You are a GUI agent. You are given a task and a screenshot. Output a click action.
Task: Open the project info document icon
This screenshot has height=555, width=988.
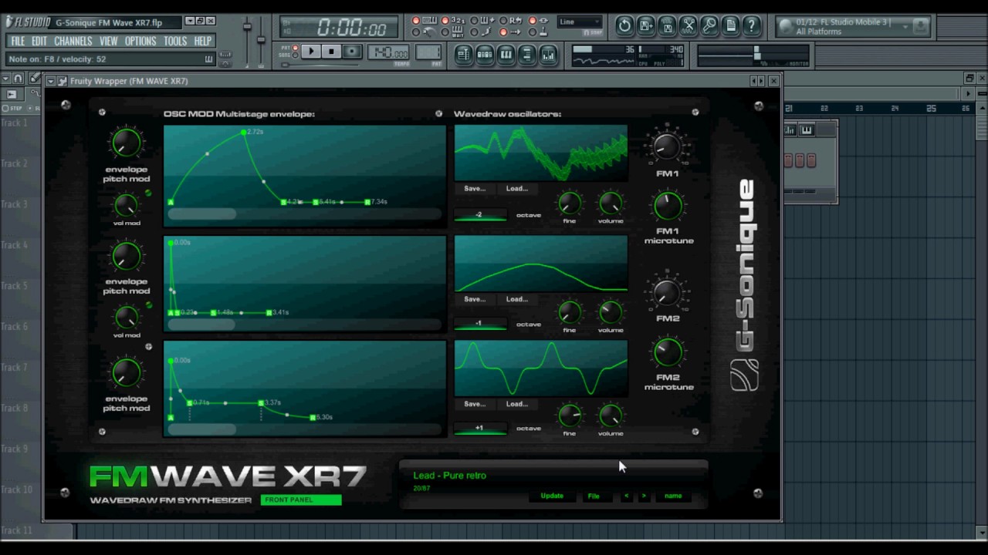730,25
